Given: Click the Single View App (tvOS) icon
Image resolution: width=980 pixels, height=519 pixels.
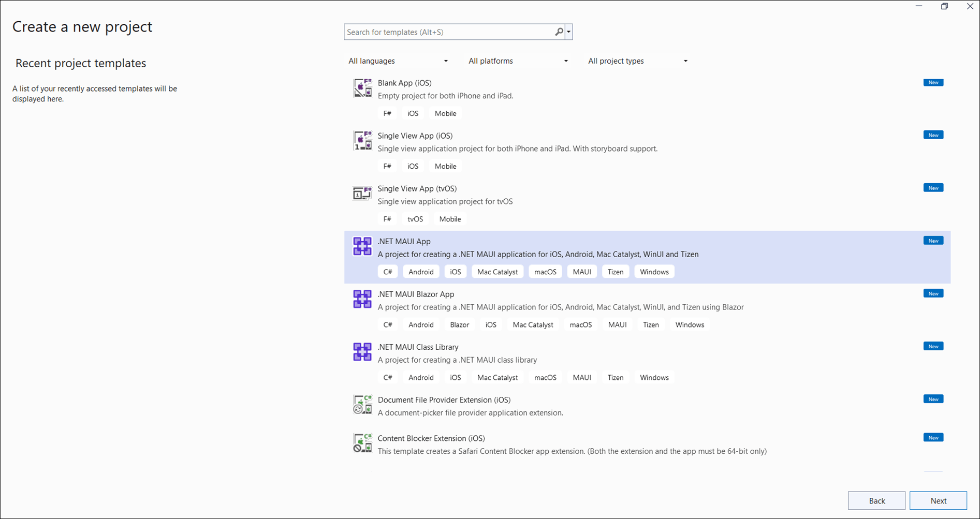Looking at the screenshot, I should click(362, 194).
